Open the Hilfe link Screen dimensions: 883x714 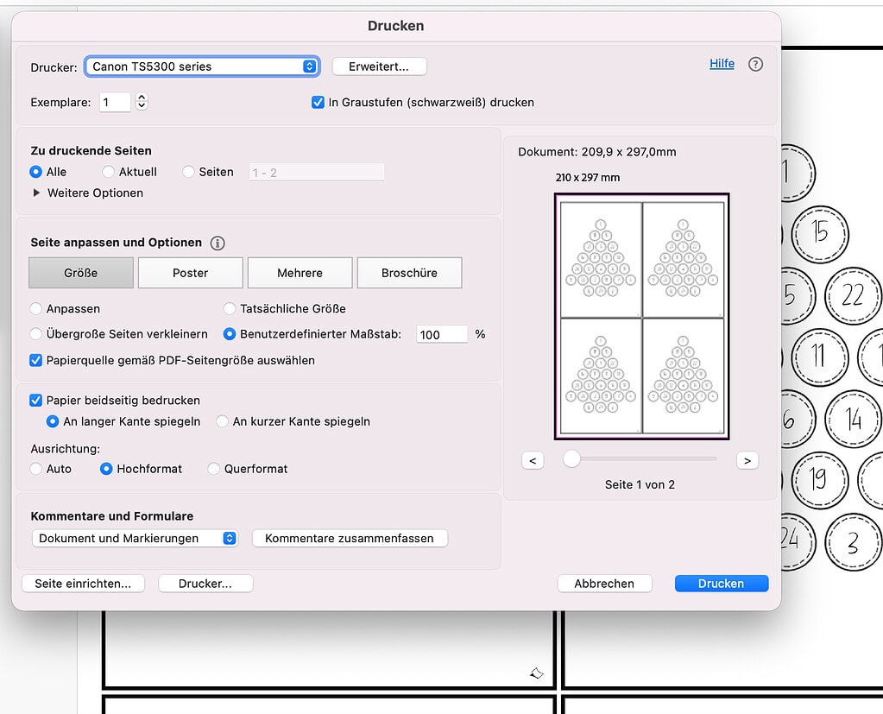coord(722,64)
